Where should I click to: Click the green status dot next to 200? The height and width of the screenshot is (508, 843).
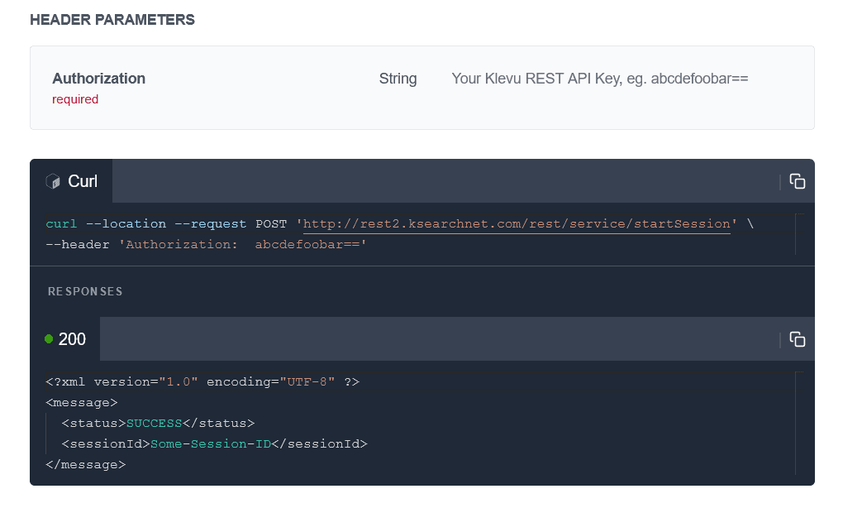tap(49, 339)
